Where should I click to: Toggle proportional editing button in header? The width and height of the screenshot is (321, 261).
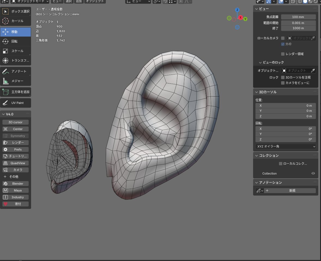tap(181, 2)
